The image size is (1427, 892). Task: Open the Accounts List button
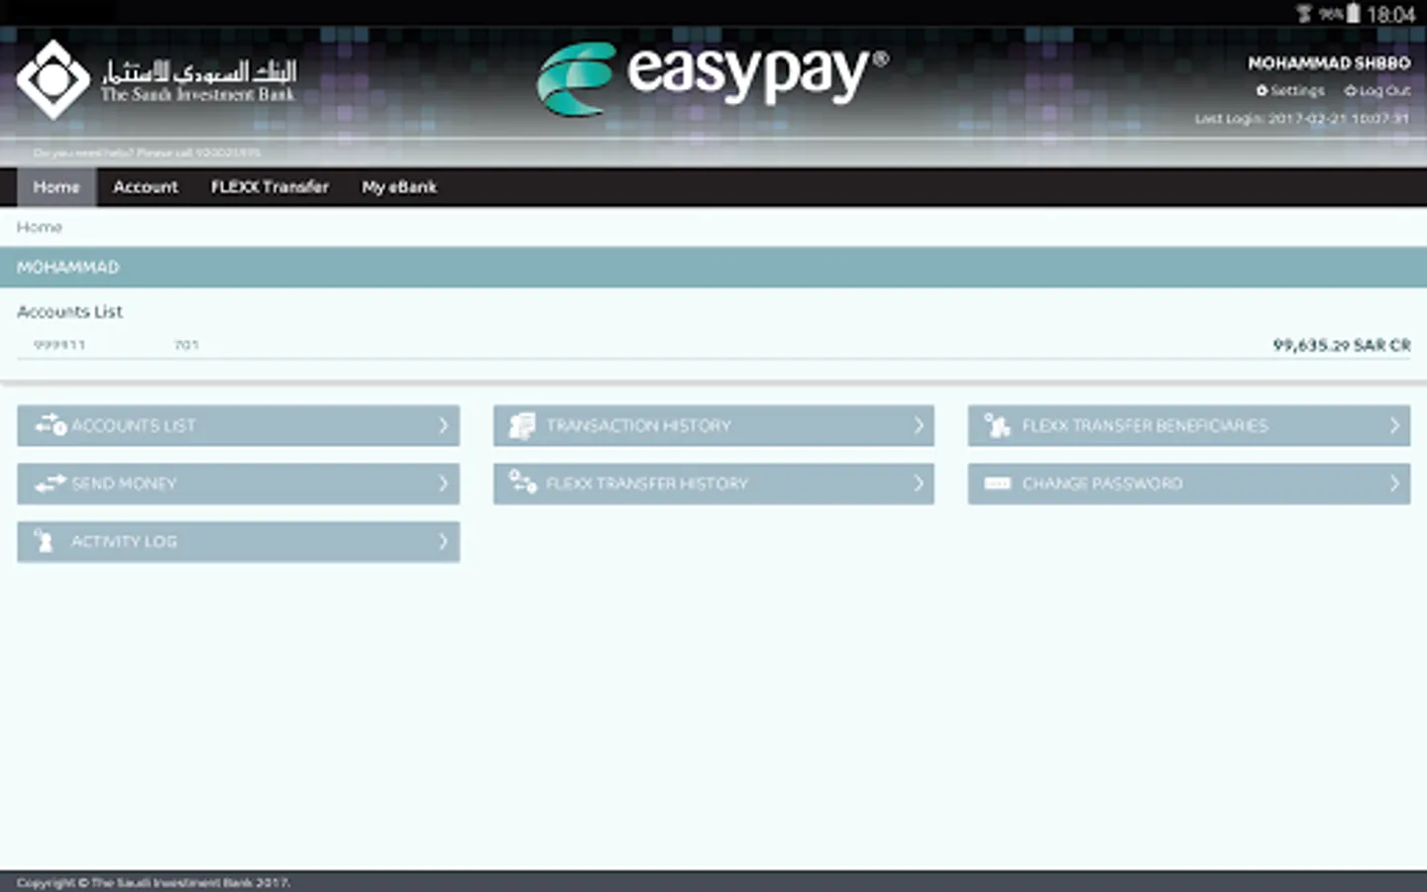[x=238, y=425]
